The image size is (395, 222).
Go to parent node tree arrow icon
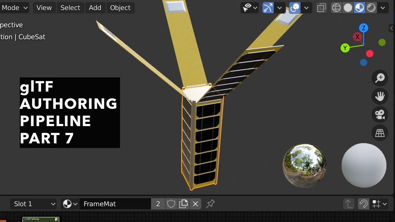click(x=349, y=204)
